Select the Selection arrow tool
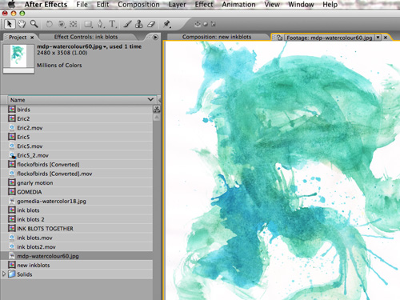 pos(9,24)
